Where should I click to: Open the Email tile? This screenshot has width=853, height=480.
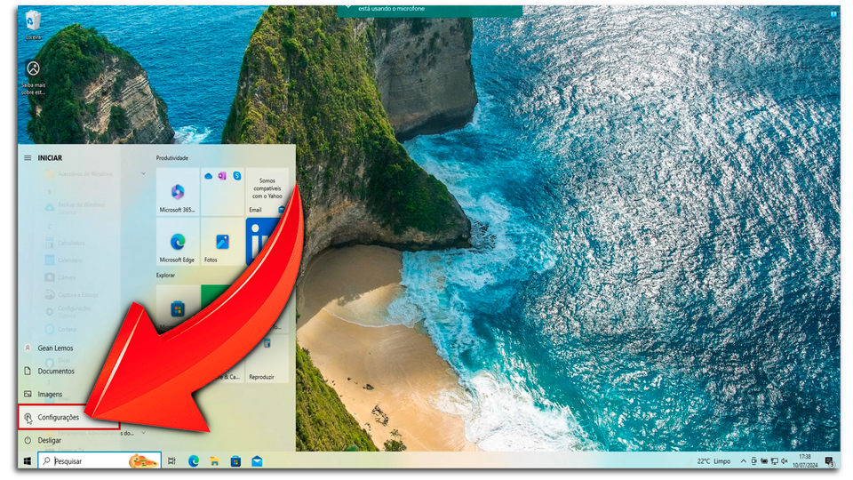tap(267, 192)
